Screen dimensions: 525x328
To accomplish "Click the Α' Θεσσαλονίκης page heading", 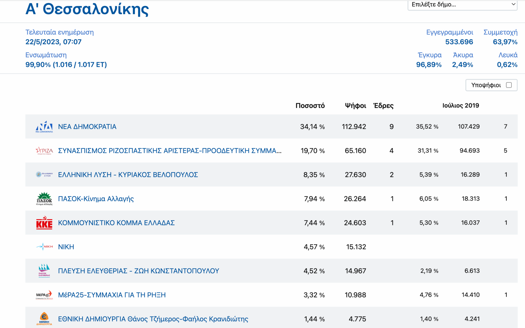I will (87, 9).
